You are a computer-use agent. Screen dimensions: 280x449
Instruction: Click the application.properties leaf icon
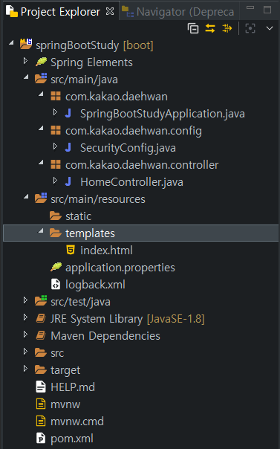56,267
